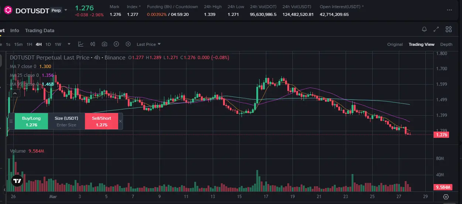
Task: Click the current price 1.276 axis label
Action: point(442,135)
